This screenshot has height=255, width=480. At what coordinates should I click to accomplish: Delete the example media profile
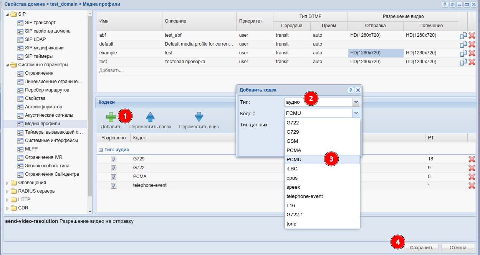click(x=472, y=53)
